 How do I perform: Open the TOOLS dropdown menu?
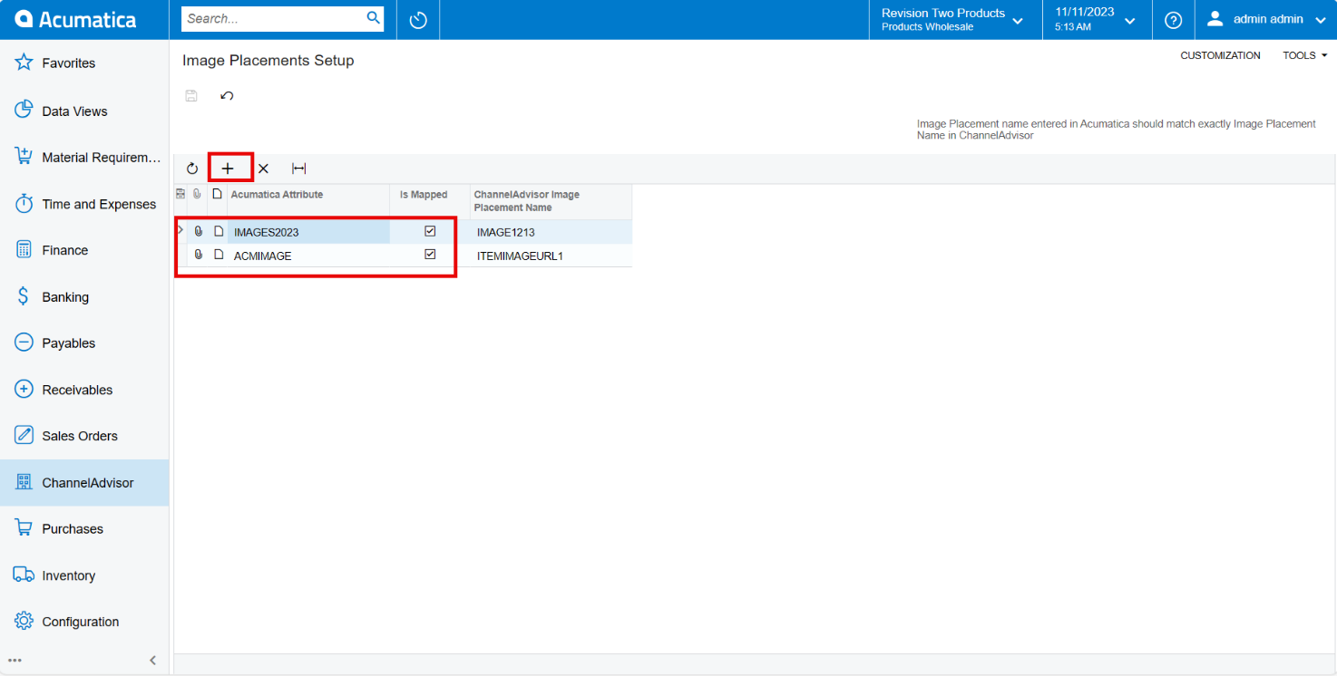click(1304, 55)
